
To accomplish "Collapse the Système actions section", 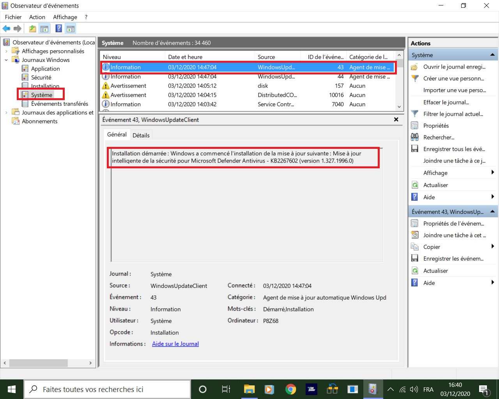I will 492,55.
